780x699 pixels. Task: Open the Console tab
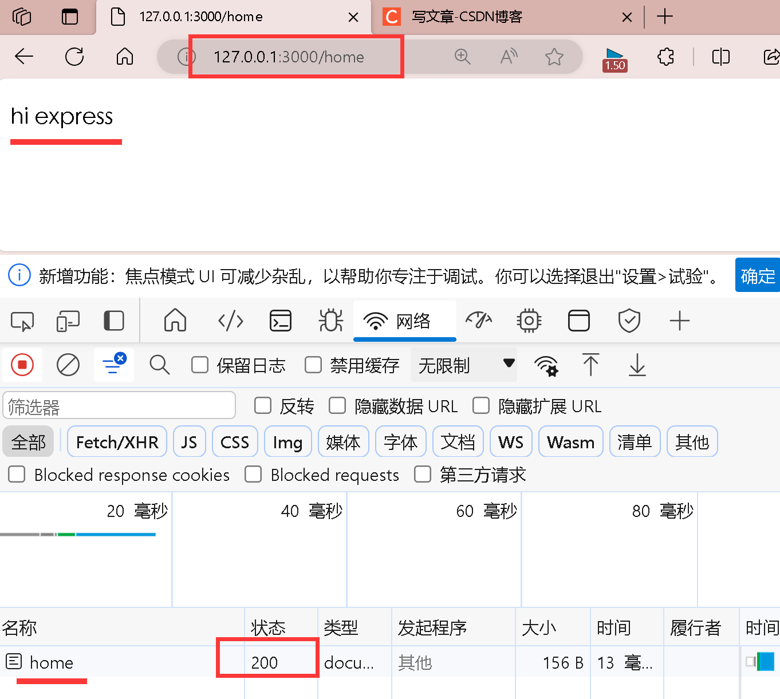tap(281, 321)
